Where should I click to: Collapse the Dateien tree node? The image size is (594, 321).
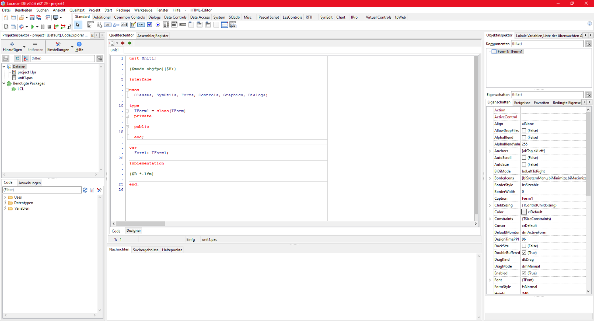point(4,67)
